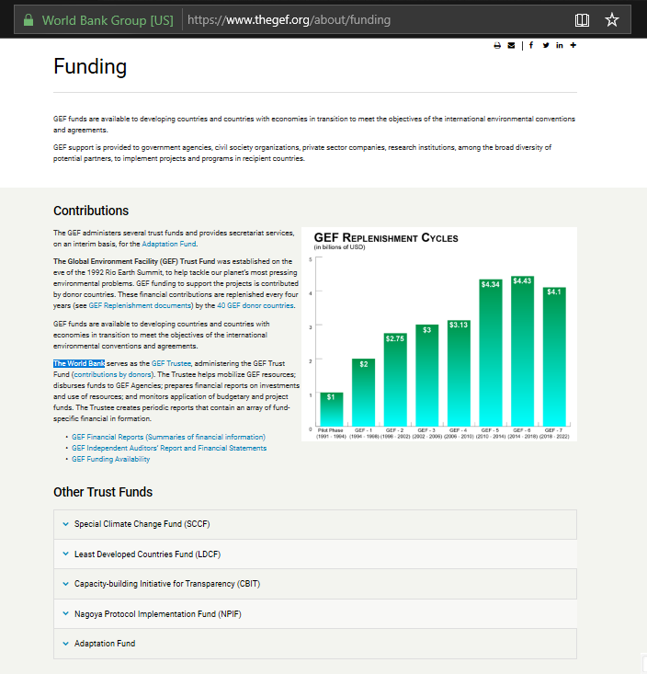Open GEF Independent Auditors' Report link
647x674 pixels.
[169, 449]
